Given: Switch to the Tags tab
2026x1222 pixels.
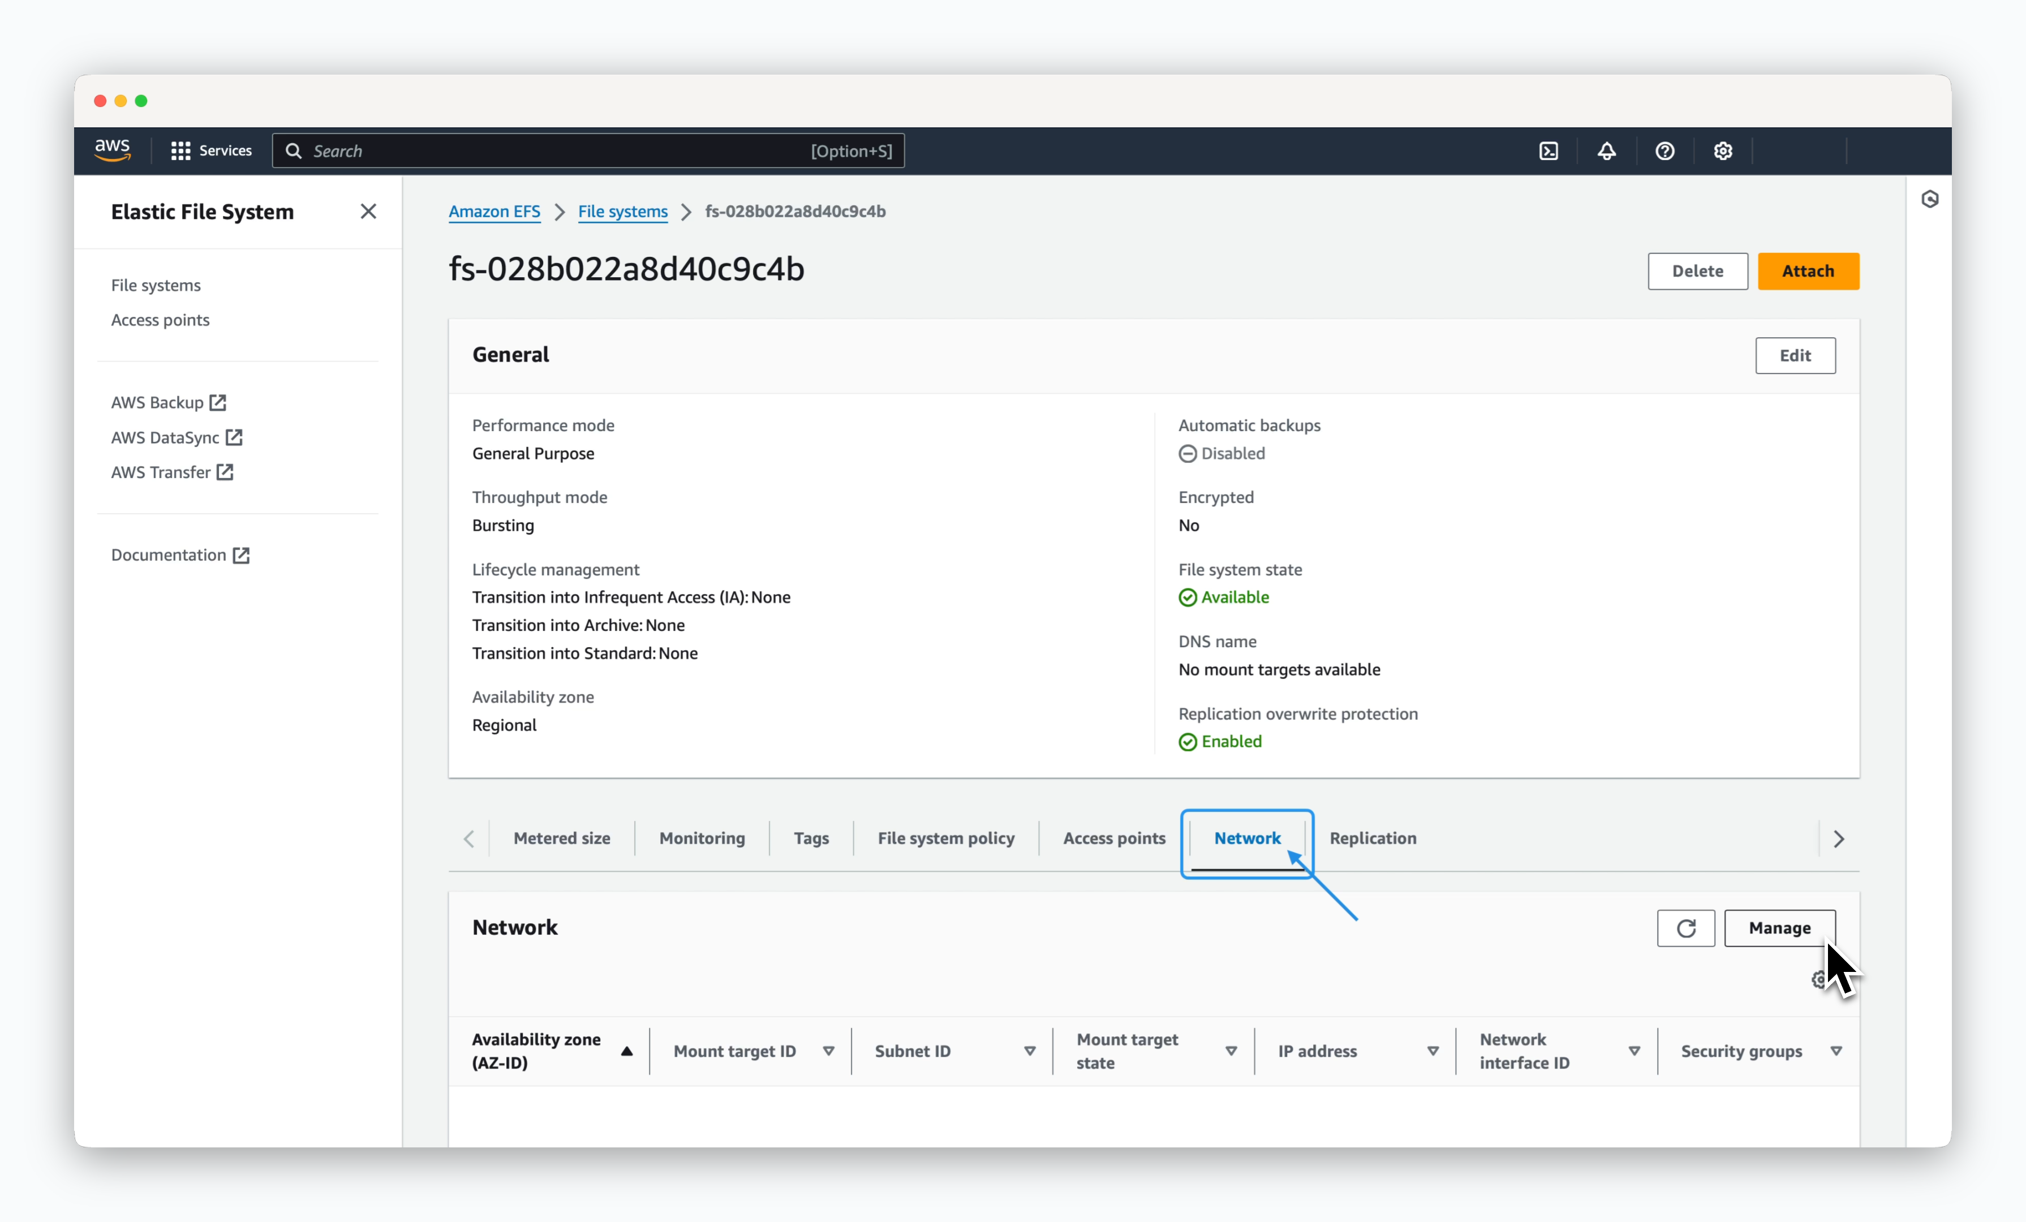Looking at the screenshot, I should coord(811,838).
